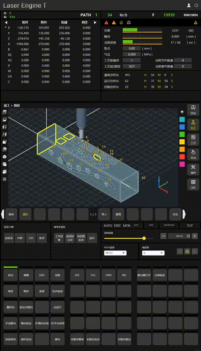
Task: Click the 状态 status softkey
Action: pyautogui.click(x=175, y=214)
